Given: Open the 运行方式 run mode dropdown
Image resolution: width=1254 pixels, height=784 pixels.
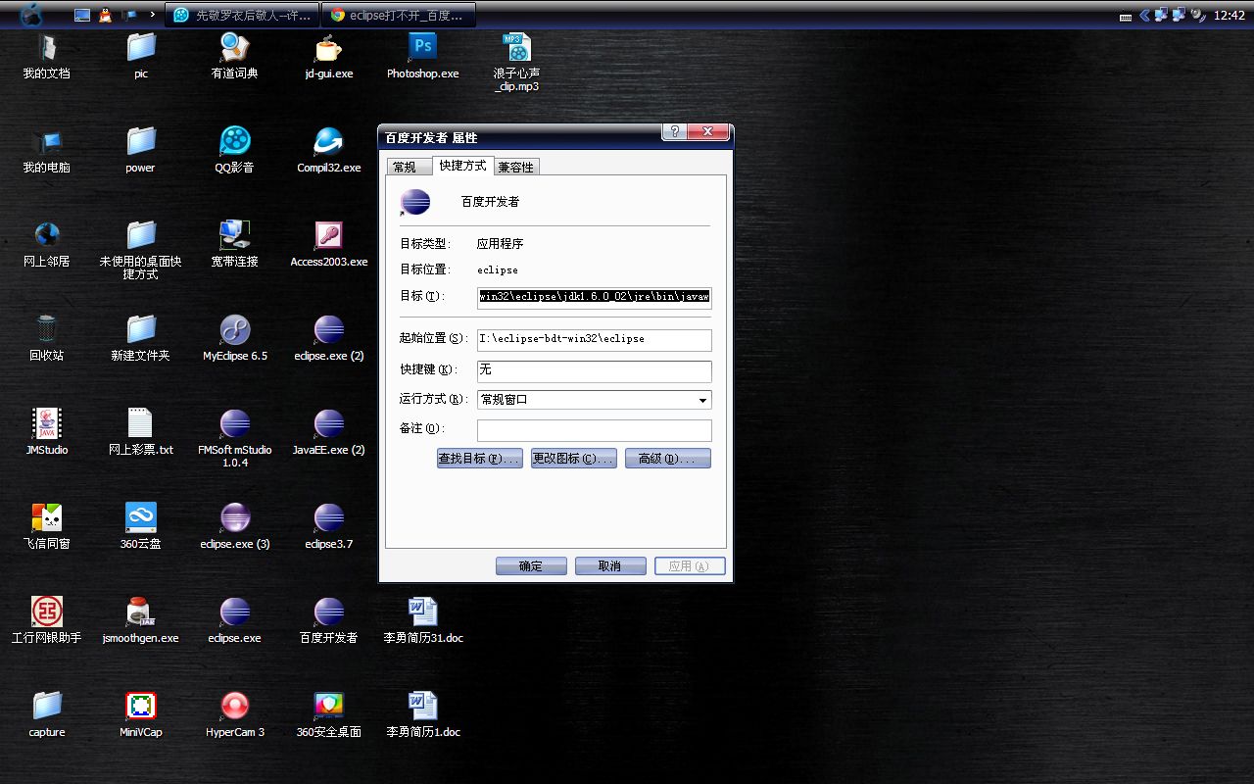Looking at the screenshot, I should (701, 400).
